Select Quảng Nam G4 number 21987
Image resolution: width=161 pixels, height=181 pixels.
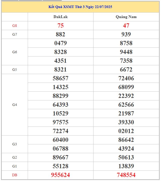tap(126, 113)
